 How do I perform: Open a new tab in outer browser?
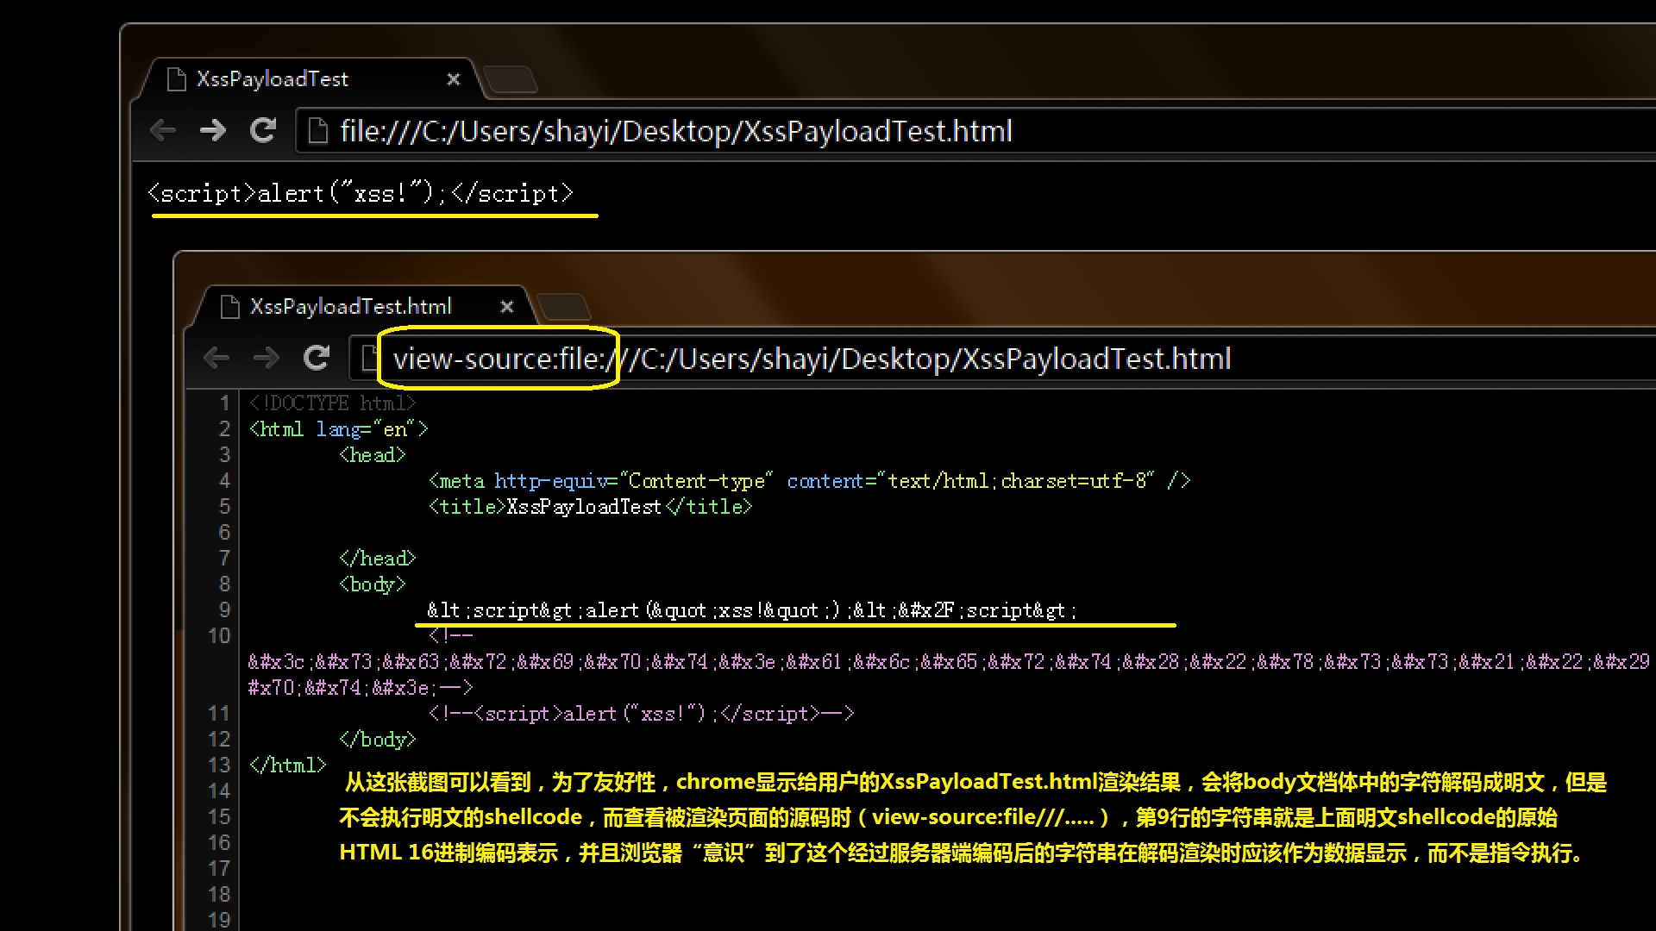(x=511, y=80)
